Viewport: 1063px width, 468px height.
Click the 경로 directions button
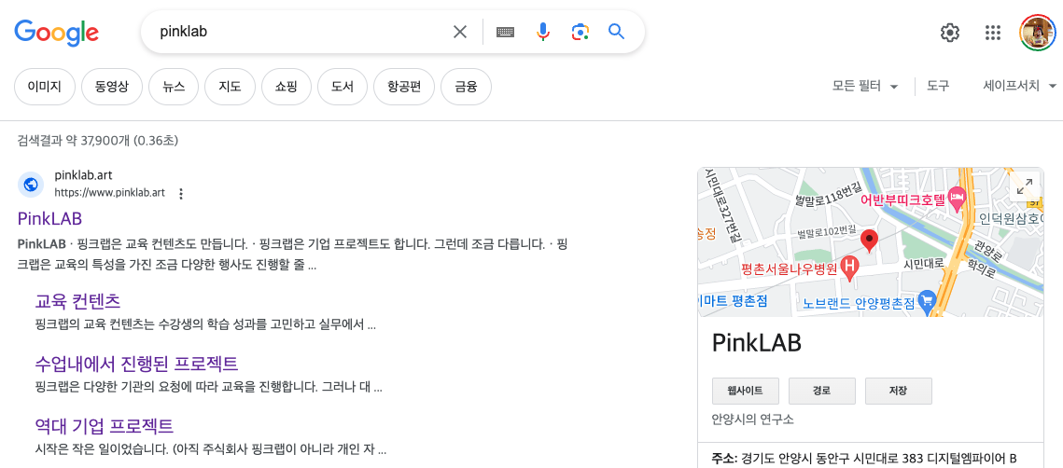pos(821,391)
